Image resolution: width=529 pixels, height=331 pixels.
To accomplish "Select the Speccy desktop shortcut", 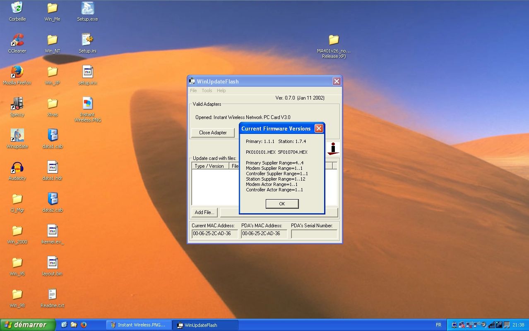I will pos(17,104).
